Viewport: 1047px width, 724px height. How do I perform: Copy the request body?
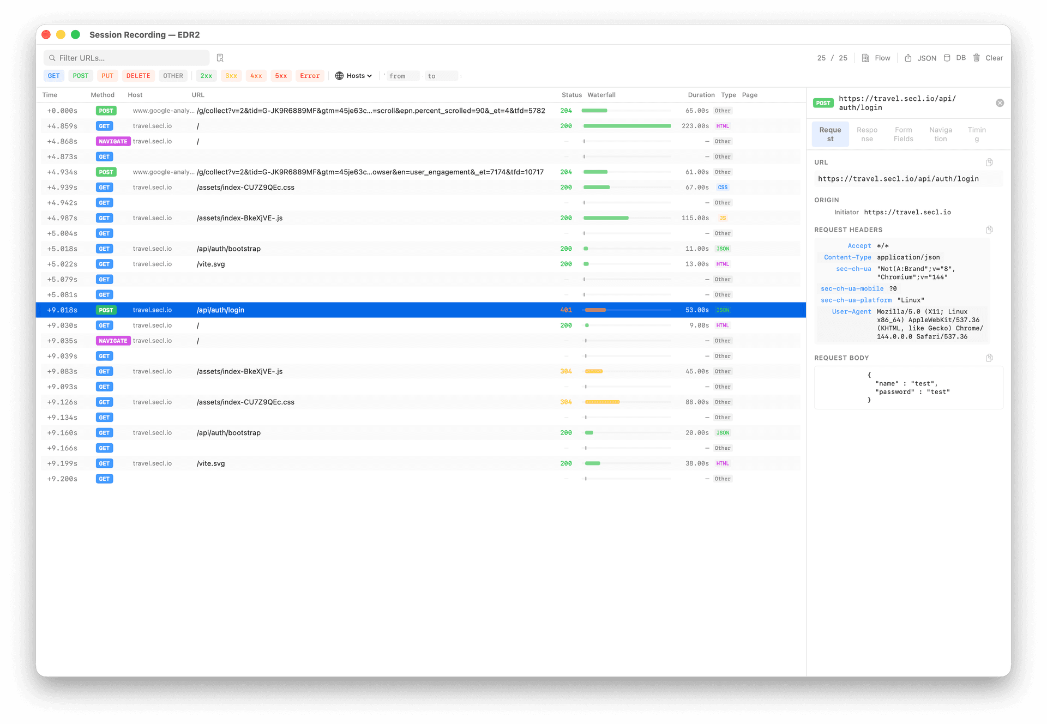coord(989,358)
